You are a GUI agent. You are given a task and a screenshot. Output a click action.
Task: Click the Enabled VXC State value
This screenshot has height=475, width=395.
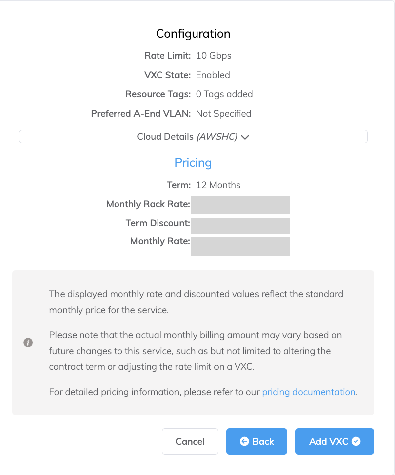pos(213,75)
